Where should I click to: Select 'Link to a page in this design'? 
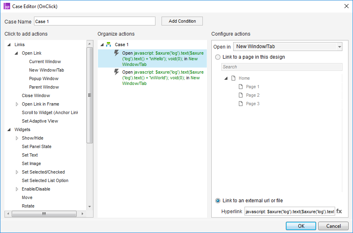click(218, 57)
